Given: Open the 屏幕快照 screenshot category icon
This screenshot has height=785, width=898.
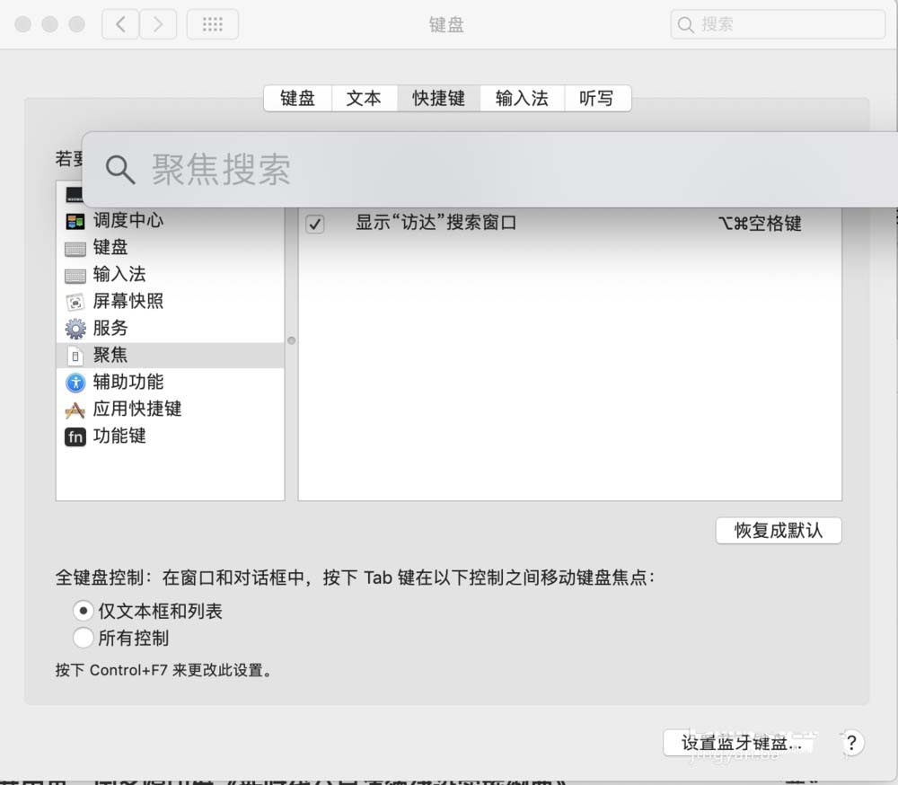Looking at the screenshot, I should click(75, 302).
